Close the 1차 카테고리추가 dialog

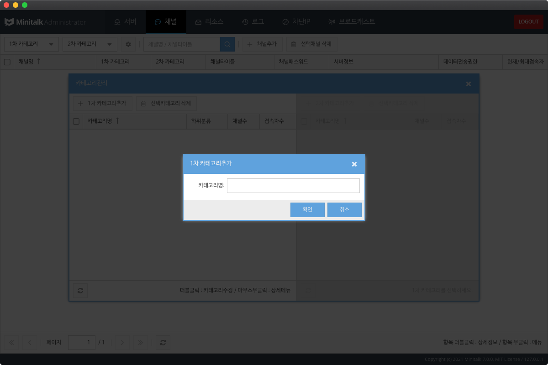coord(354,164)
